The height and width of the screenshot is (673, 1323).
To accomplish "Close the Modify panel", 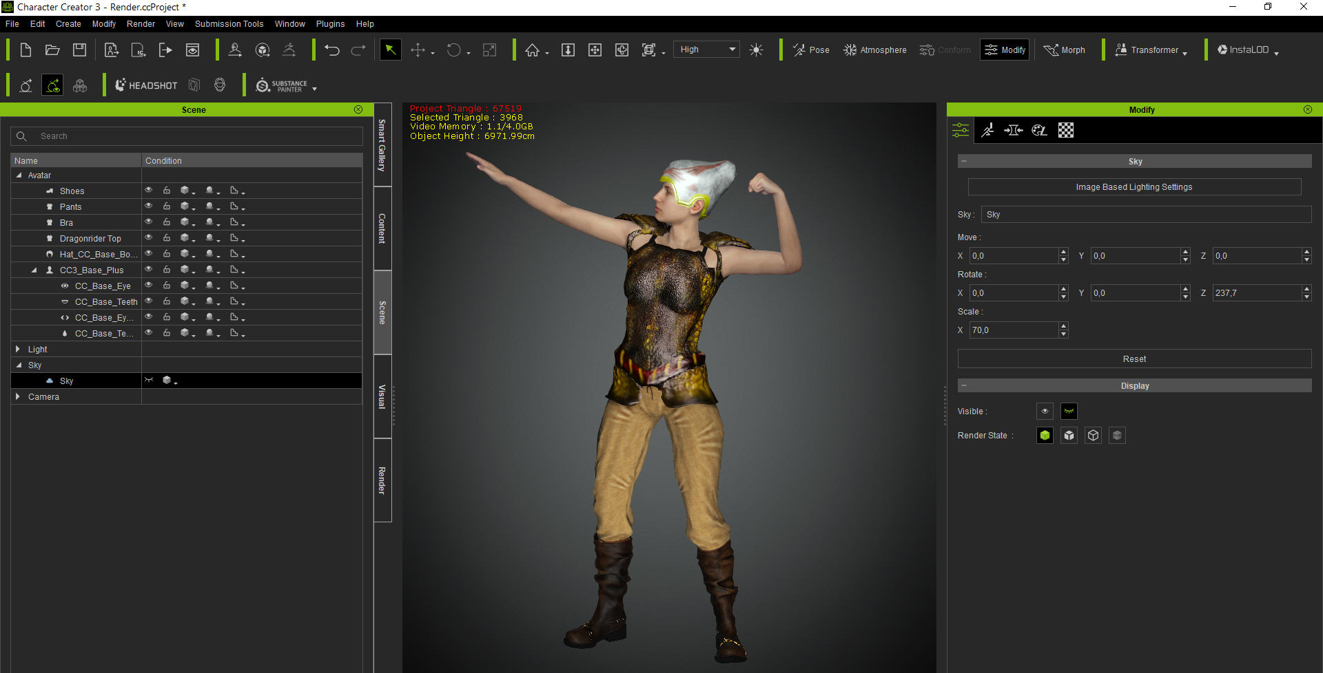I will (x=1308, y=109).
